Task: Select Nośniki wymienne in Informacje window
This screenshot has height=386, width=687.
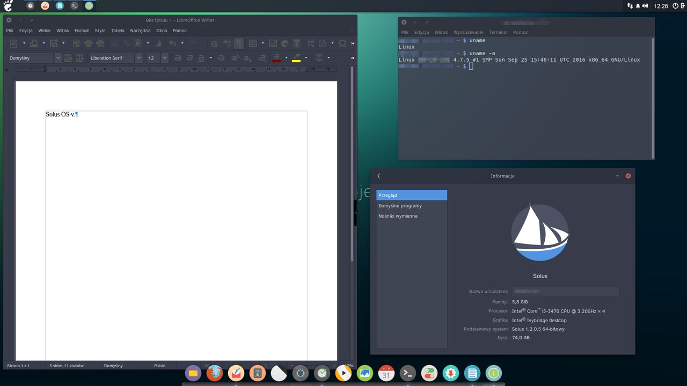Action: [x=412, y=216]
